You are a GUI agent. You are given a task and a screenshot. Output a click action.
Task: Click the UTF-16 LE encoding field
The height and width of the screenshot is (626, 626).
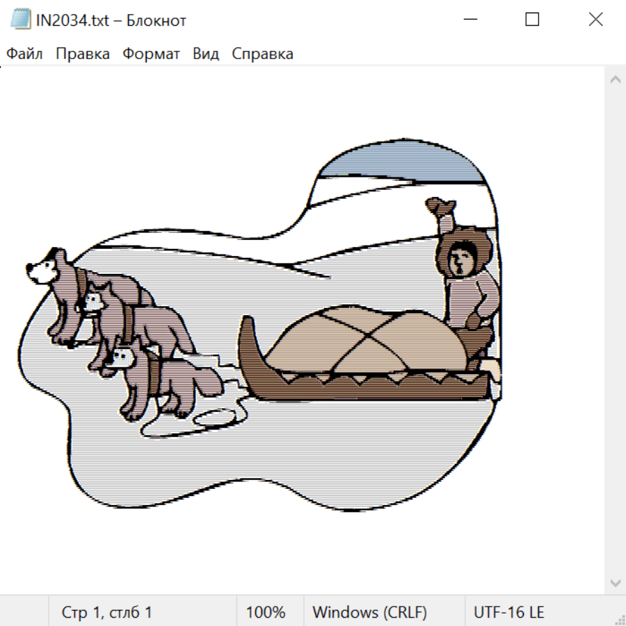click(508, 612)
